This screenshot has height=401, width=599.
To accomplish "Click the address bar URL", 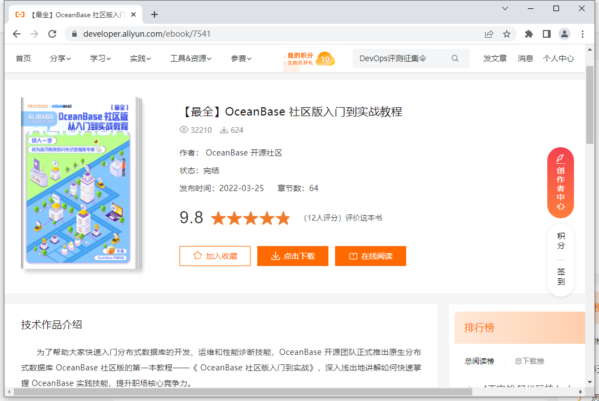I will pyautogui.click(x=147, y=34).
